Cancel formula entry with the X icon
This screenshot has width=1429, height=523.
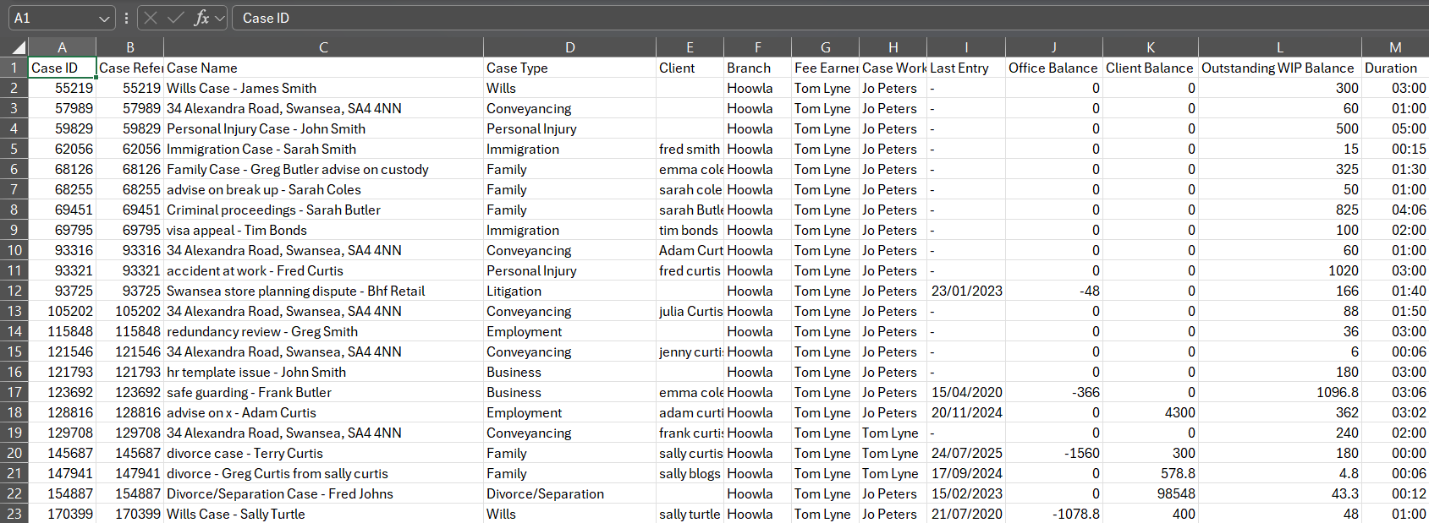pos(151,18)
